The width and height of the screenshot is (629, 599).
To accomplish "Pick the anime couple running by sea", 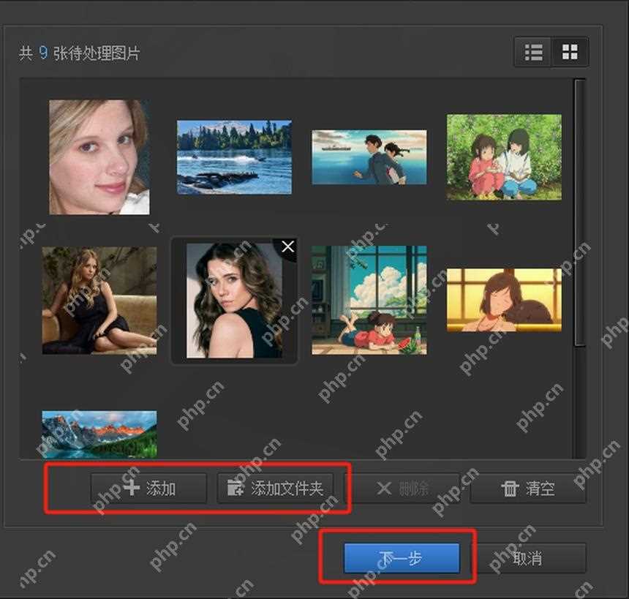I will [x=369, y=157].
